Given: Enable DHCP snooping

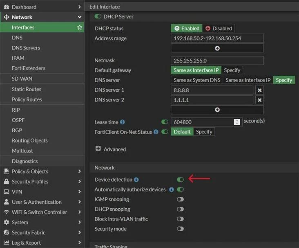Looking at the screenshot, I should pyautogui.click(x=180, y=209).
